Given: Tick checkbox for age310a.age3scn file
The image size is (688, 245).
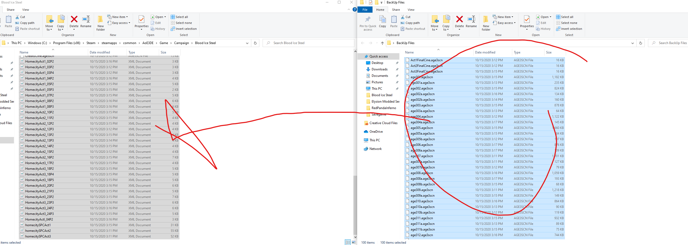Looking at the screenshot, I should [x=407, y=207].
